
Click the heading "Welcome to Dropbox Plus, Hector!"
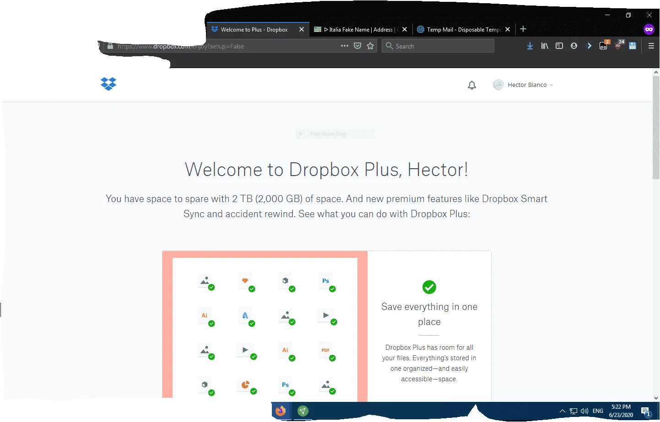(326, 170)
